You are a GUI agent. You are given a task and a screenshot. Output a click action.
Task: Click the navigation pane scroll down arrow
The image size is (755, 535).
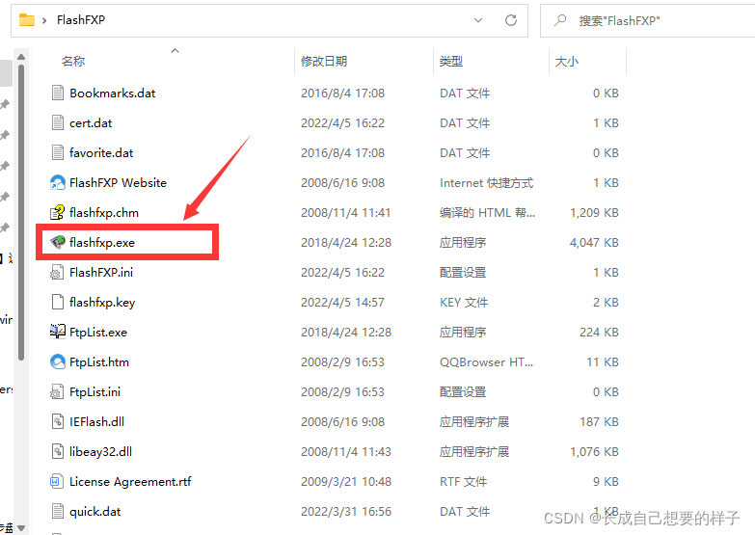tap(20, 528)
